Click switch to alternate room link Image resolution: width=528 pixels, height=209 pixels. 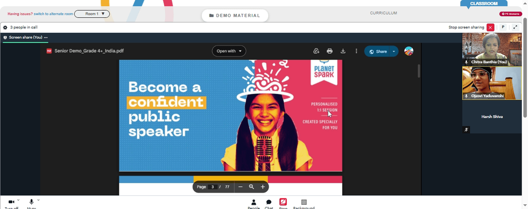(53, 14)
